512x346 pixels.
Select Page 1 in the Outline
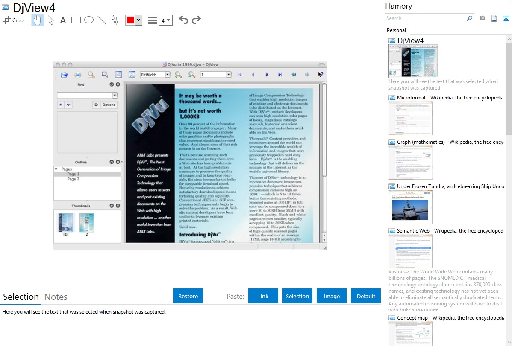73,174
